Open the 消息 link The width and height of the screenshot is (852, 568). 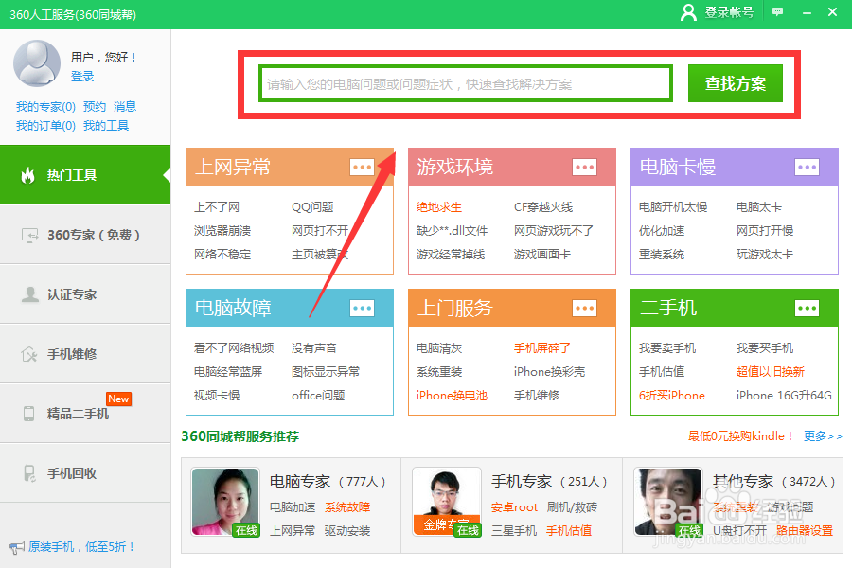point(125,107)
